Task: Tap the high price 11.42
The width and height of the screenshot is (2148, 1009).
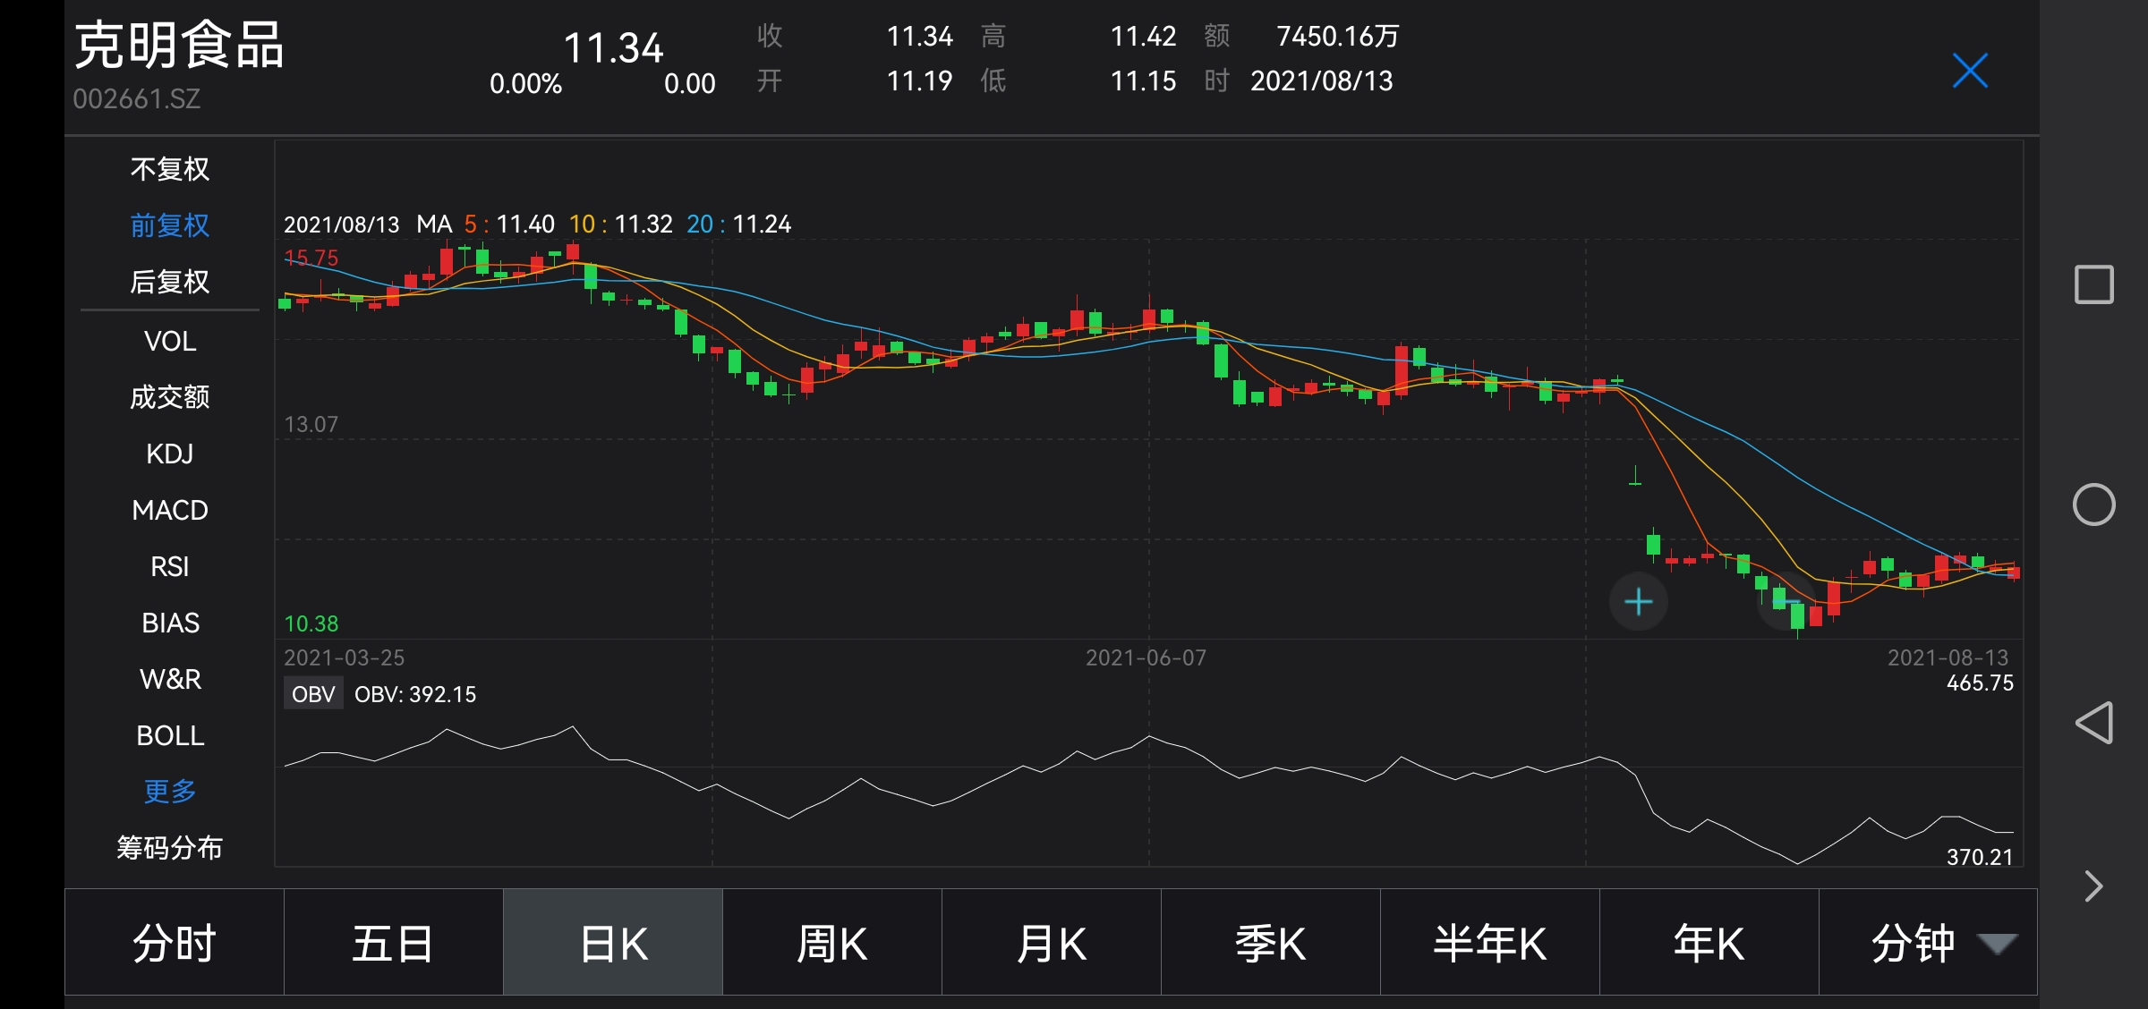Action: point(1143,36)
